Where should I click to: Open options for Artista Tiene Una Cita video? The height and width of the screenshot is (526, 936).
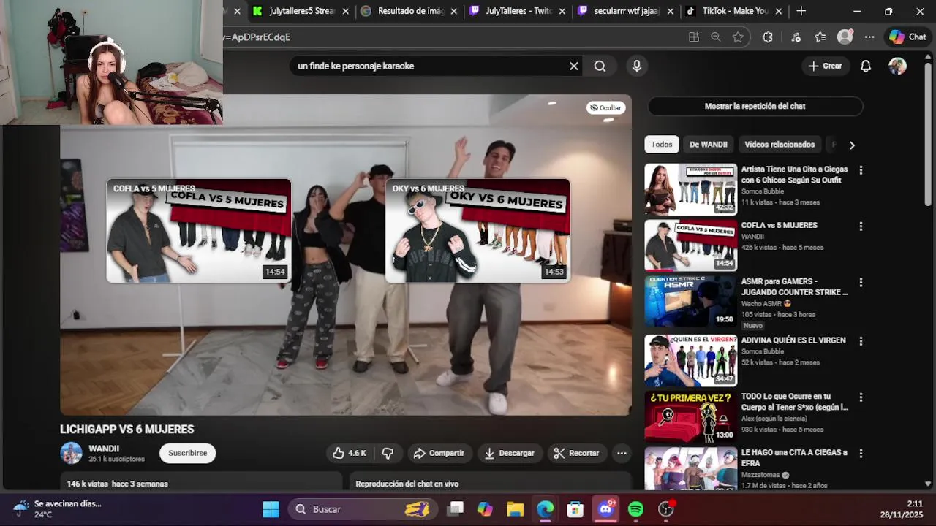(861, 170)
